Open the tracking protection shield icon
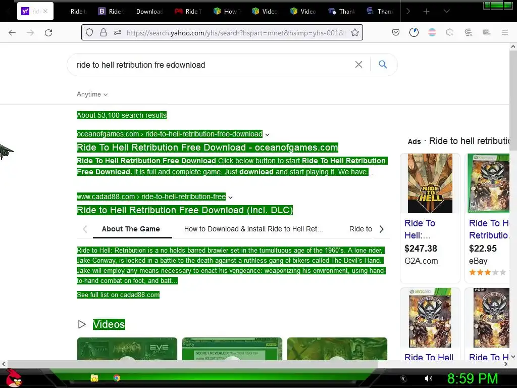The width and height of the screenshot is (517, 388). [x=89, y=32]
